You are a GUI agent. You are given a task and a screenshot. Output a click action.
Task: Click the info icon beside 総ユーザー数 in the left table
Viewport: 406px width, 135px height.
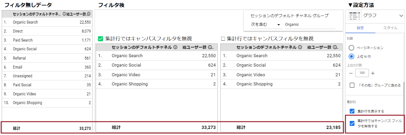[x=89, y=14]
